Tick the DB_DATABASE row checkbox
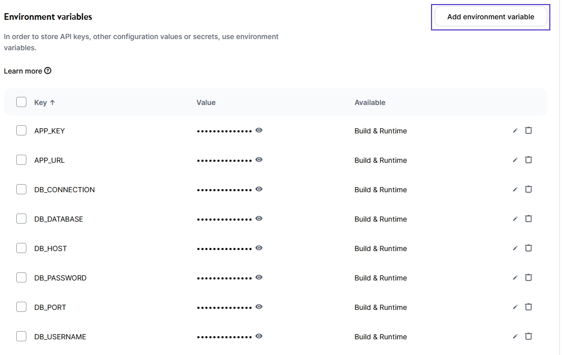562x355 pixels. click(x=21, y=218)
